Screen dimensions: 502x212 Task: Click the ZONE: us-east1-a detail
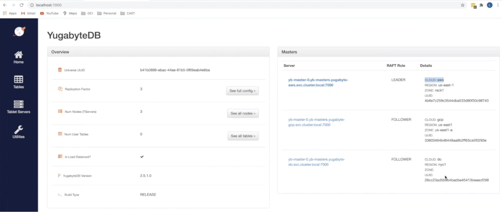[438, 130]
